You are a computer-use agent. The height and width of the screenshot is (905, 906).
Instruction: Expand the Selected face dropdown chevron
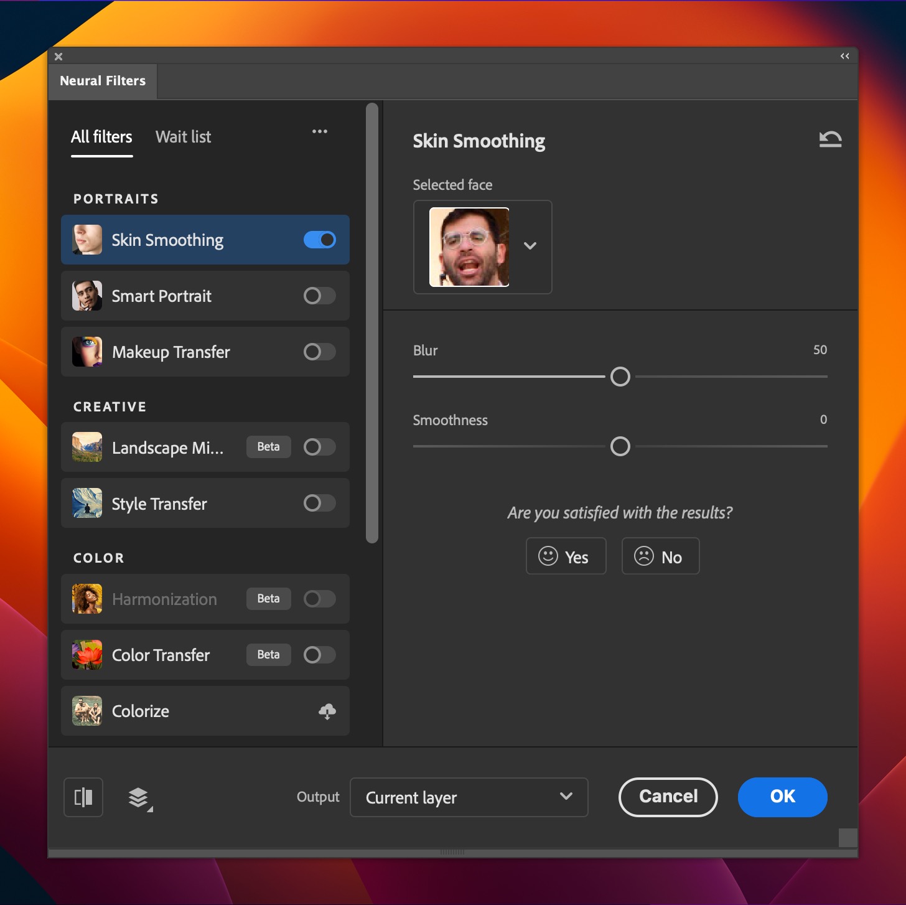pyautogui.click(x=530, y=246)
